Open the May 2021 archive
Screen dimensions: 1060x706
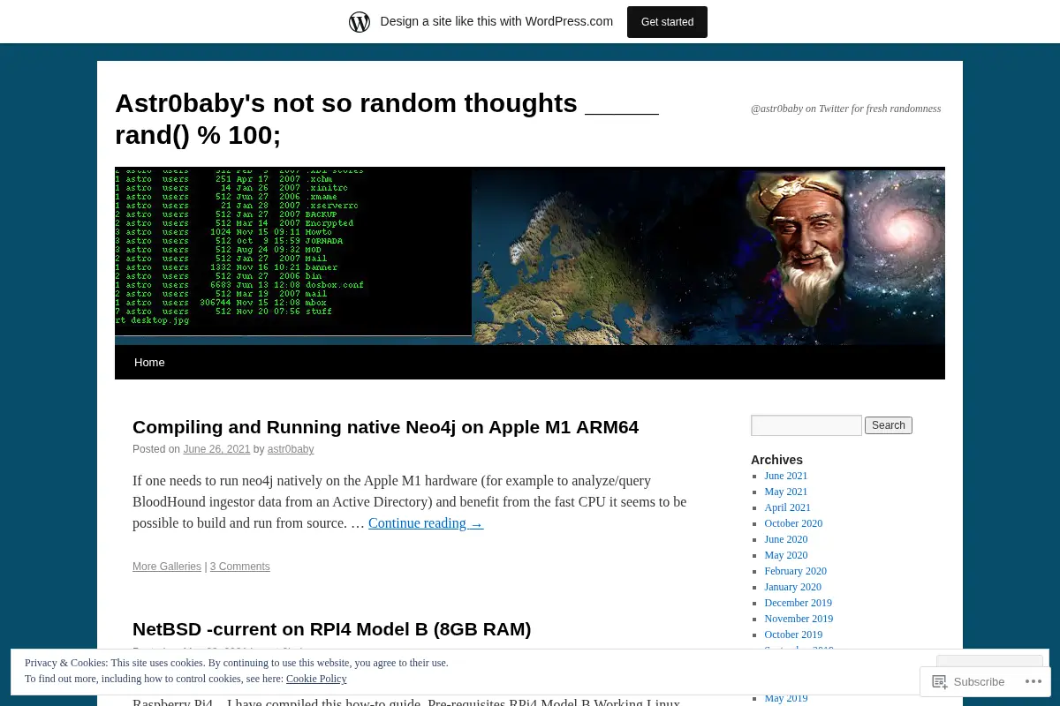tap(786, 492)
